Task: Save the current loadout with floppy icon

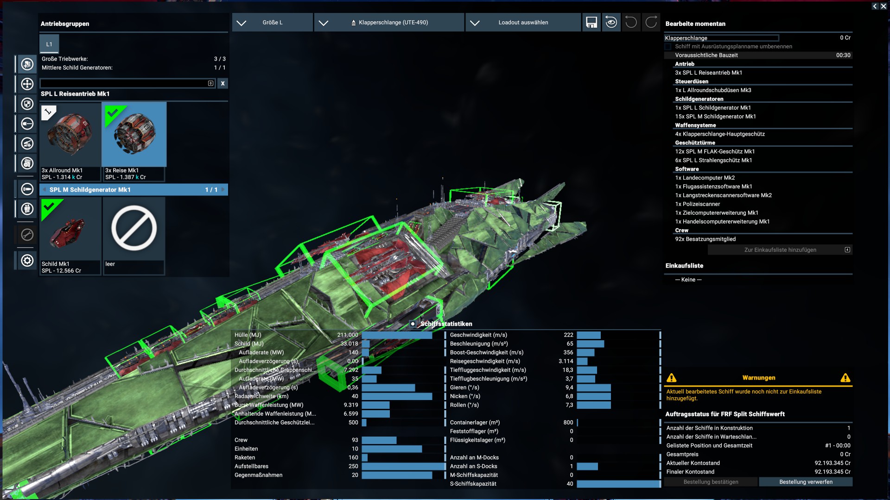Action: pyautogui.click(x=591, y=22)
